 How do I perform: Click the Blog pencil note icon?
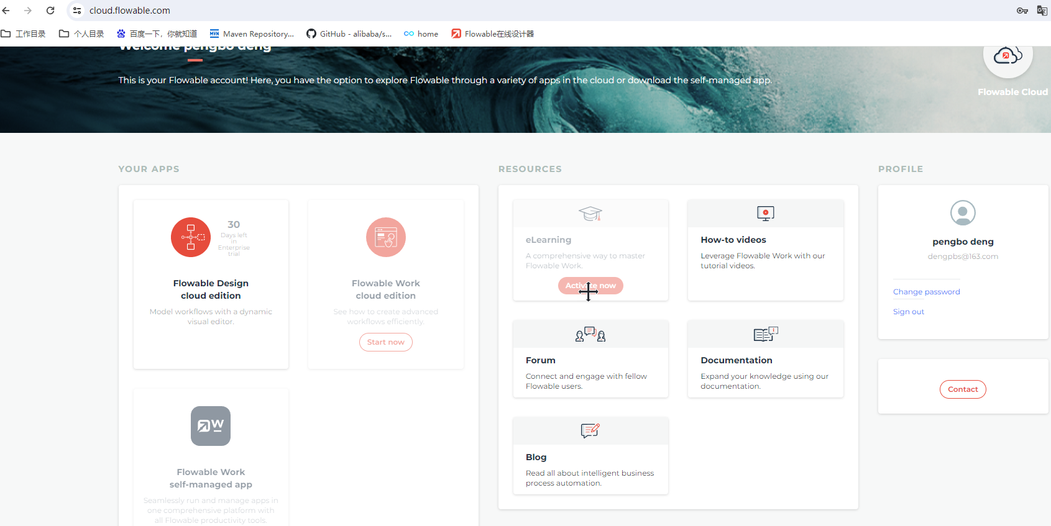click(590, 430)
